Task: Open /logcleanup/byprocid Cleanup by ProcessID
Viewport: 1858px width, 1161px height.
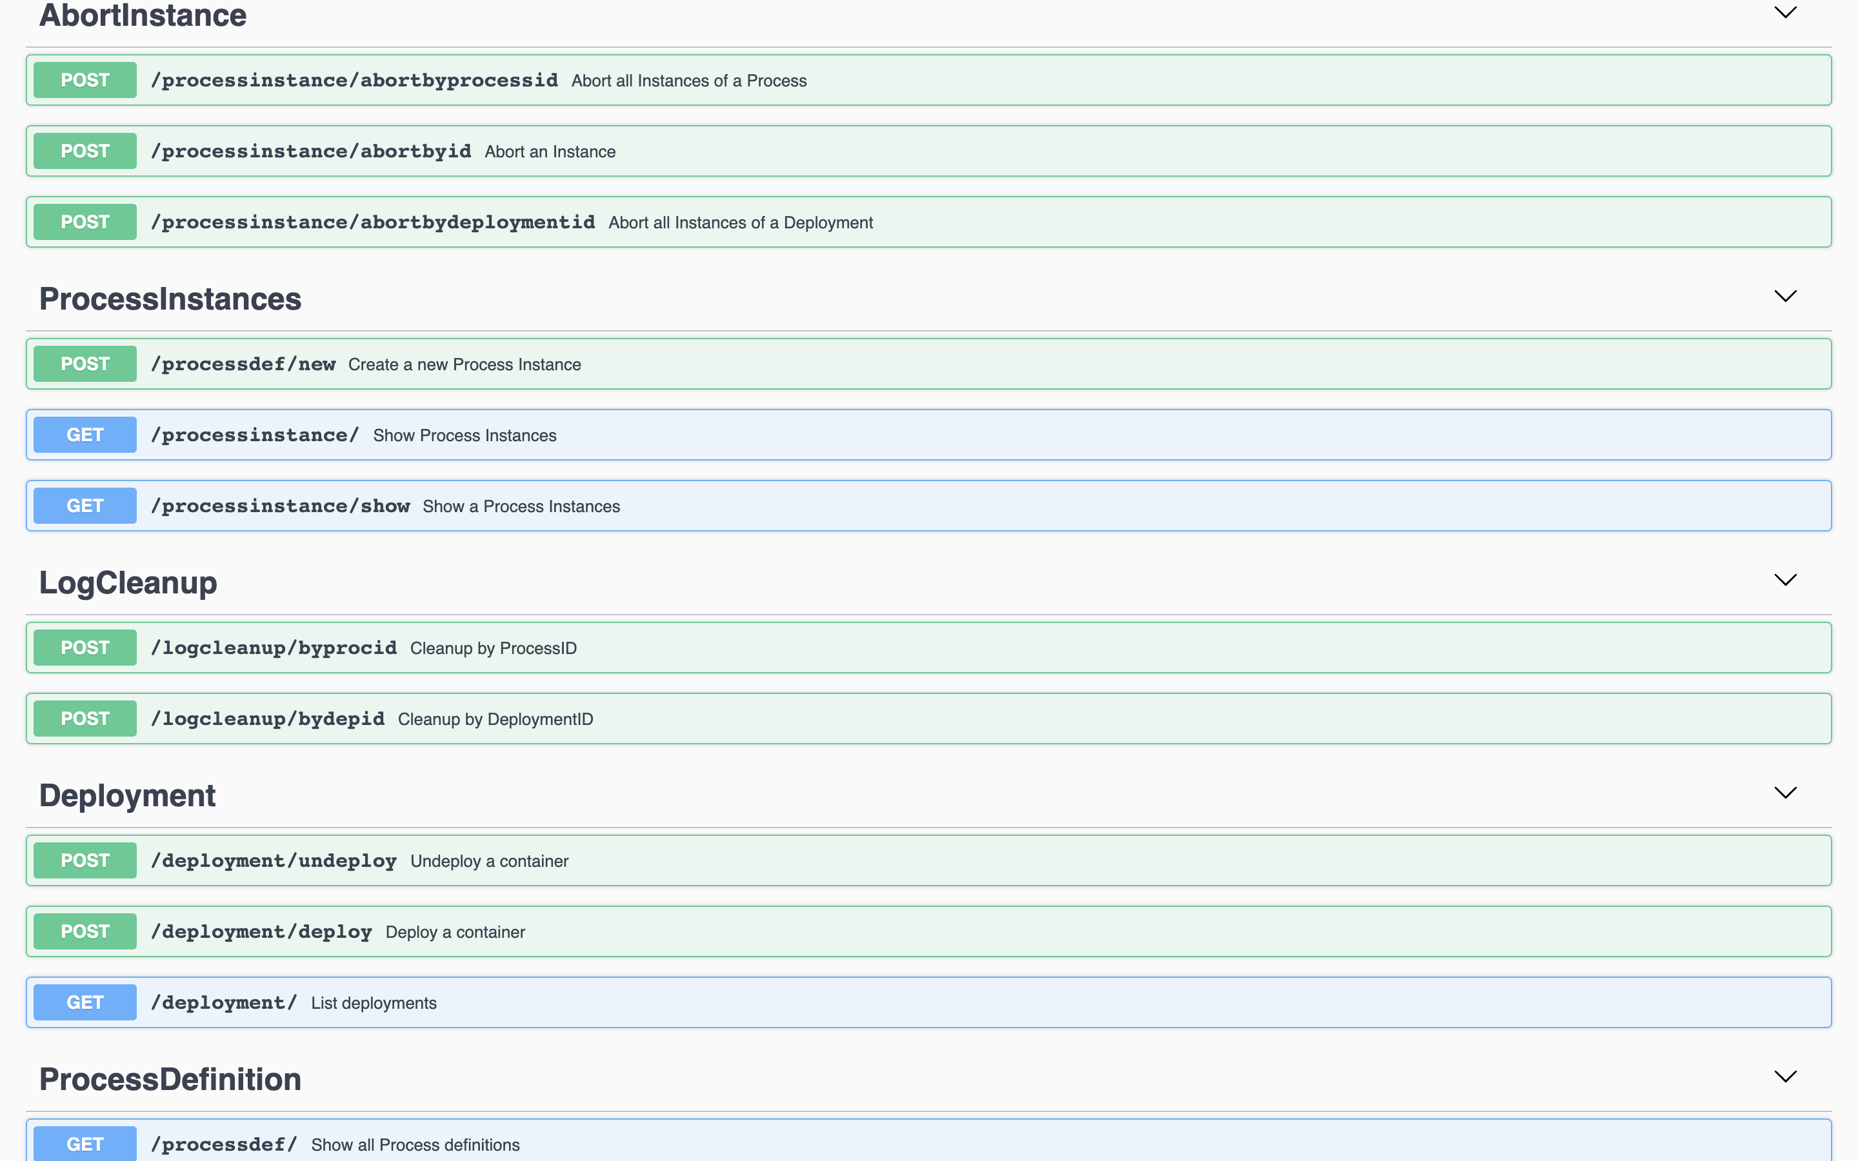Action: point(274,648)
